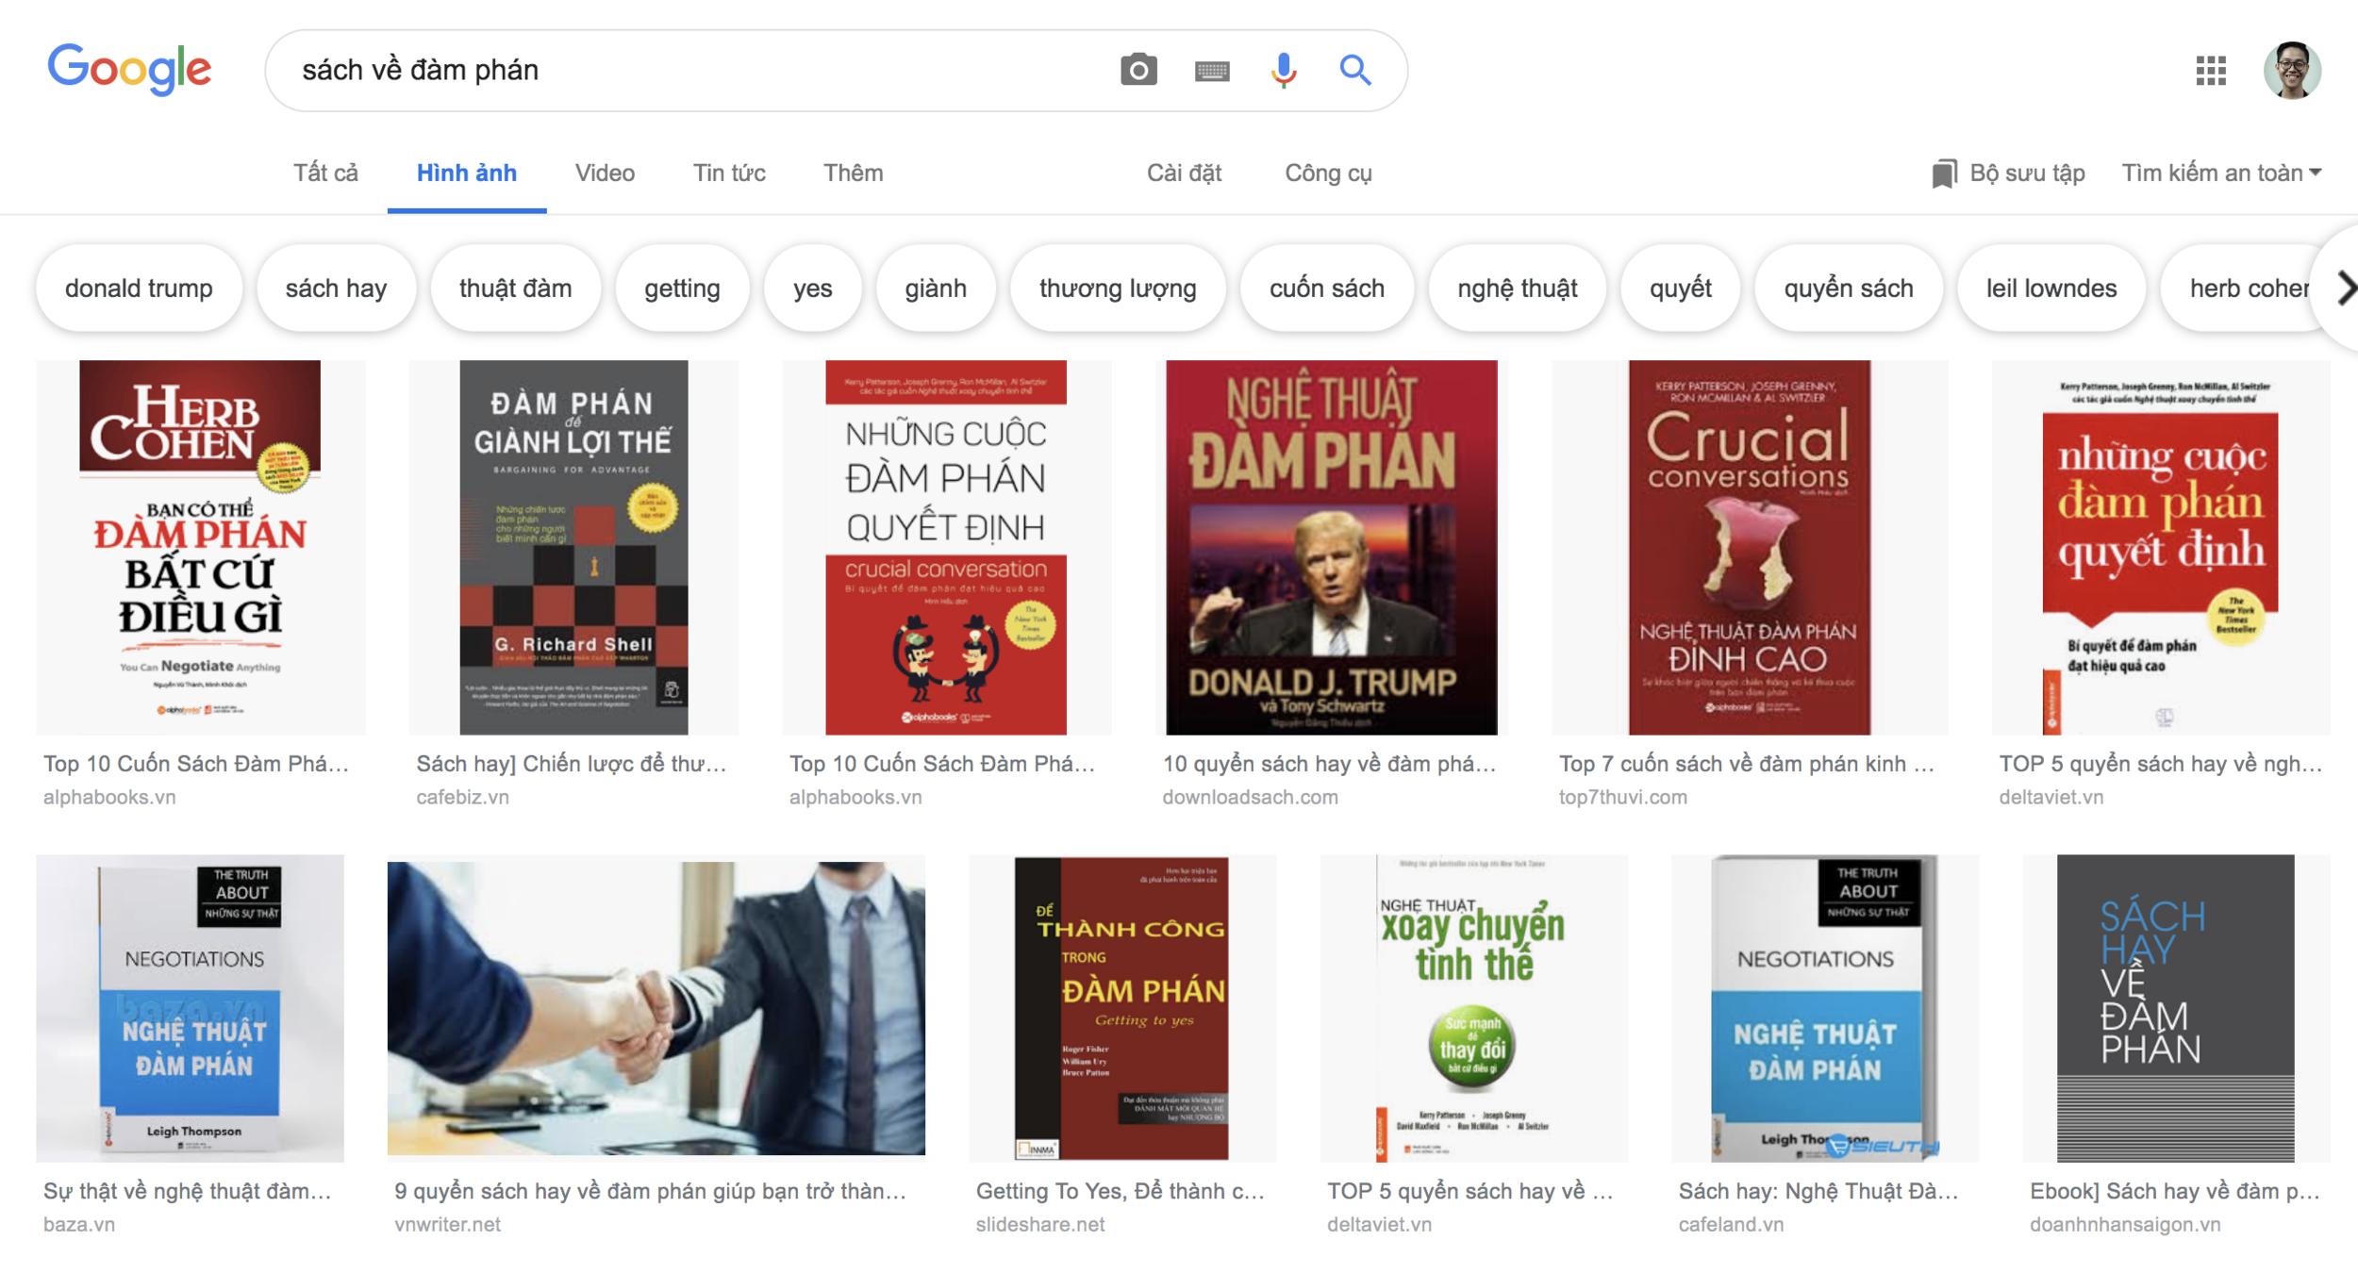2358x1273 pixels.
Task: Start voice search with microphone icon
Action: click(x=1283, y=70)
